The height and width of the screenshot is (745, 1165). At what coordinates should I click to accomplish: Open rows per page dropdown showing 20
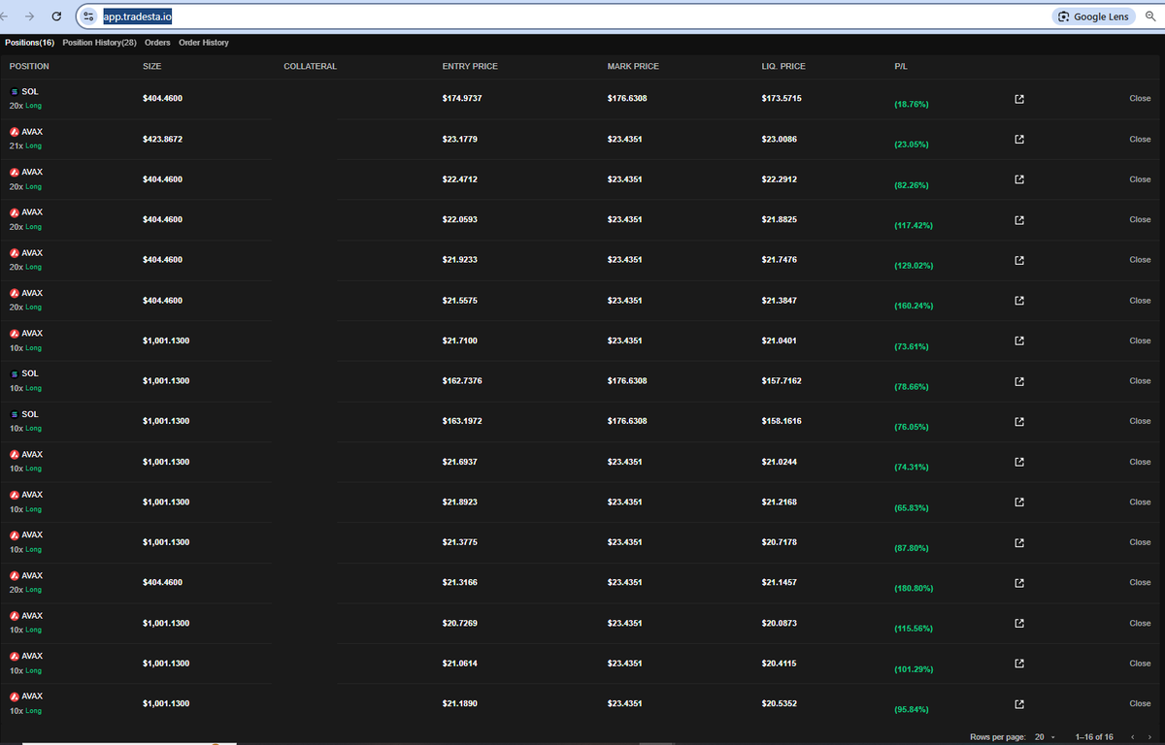click(x=1046, y=737)
